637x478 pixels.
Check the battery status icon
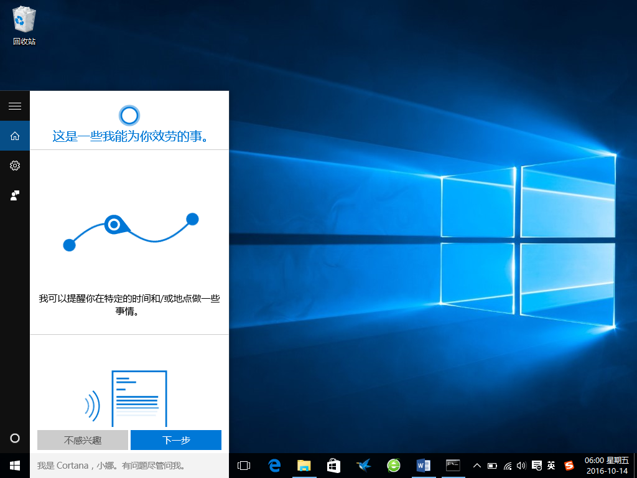[x=492, y=466]
